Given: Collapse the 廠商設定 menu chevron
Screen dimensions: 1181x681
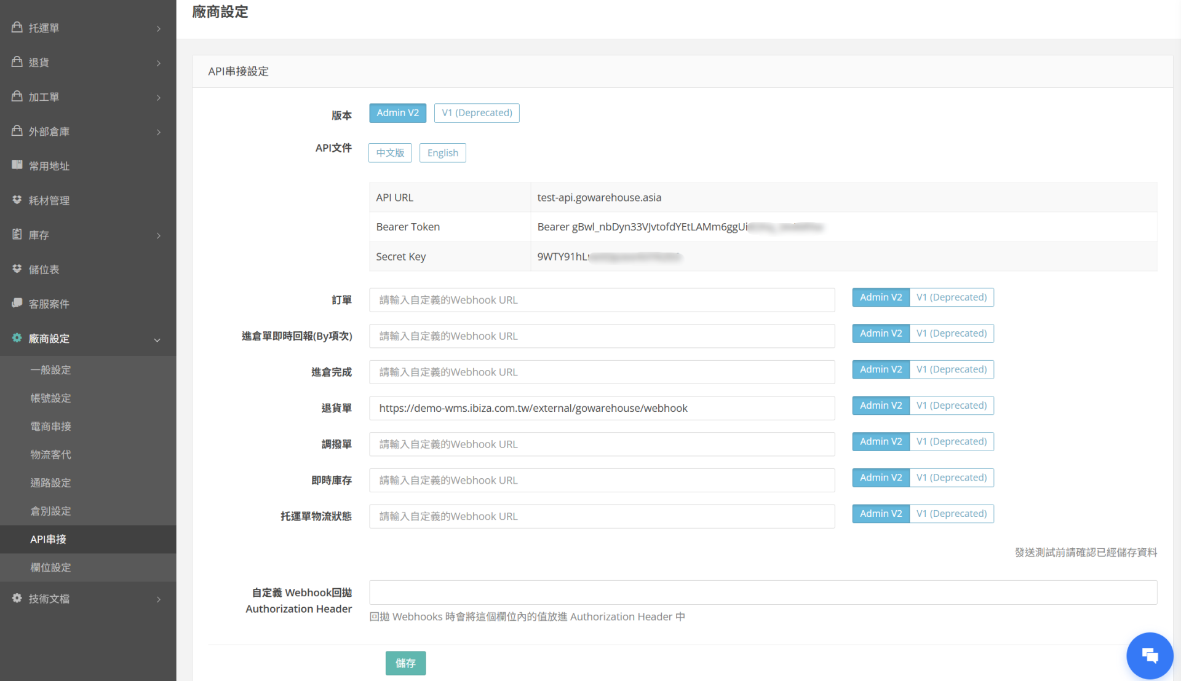Looking at the screenshot, I should [x=157, y=340].
